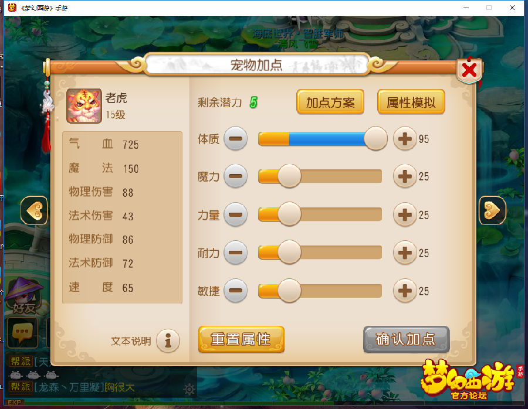Open 文本说明 info icon
Image resolution: width=528 pixels, height=409 pixels.
168,340
